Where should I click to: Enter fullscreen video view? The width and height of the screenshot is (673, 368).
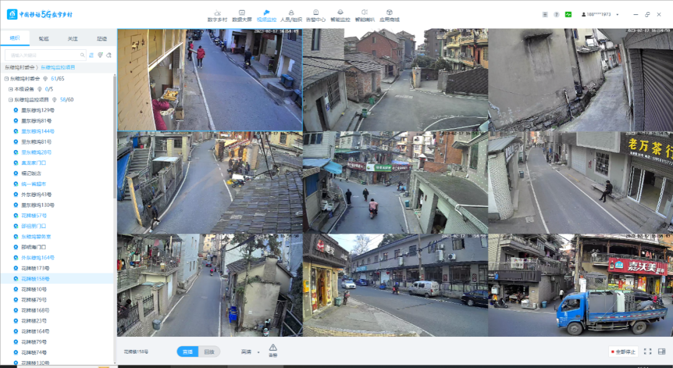pyautogui.click(x=647, y=352)
